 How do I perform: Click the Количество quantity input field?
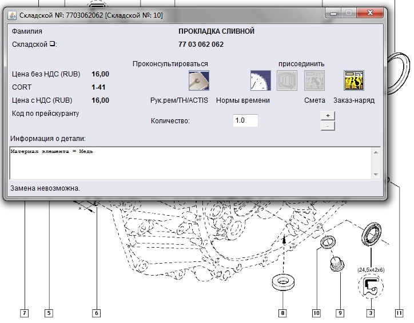(x=245, y=121)
